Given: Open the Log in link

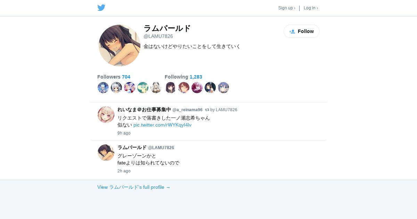Looking at the screenshot, I should 311,8.
